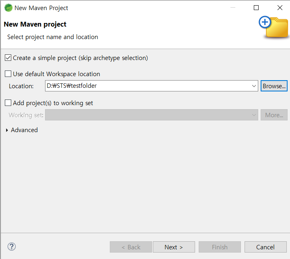Click the 'Select project name and location' text
This screenshot has height=259, width=290.
(53, 37)
